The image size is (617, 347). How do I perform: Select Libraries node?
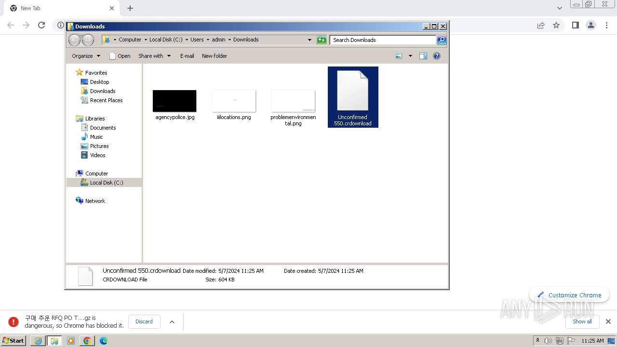click(x=95, y=119)
